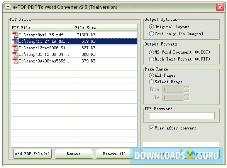
Task: Close the converter window
Action: pos(220,7)
